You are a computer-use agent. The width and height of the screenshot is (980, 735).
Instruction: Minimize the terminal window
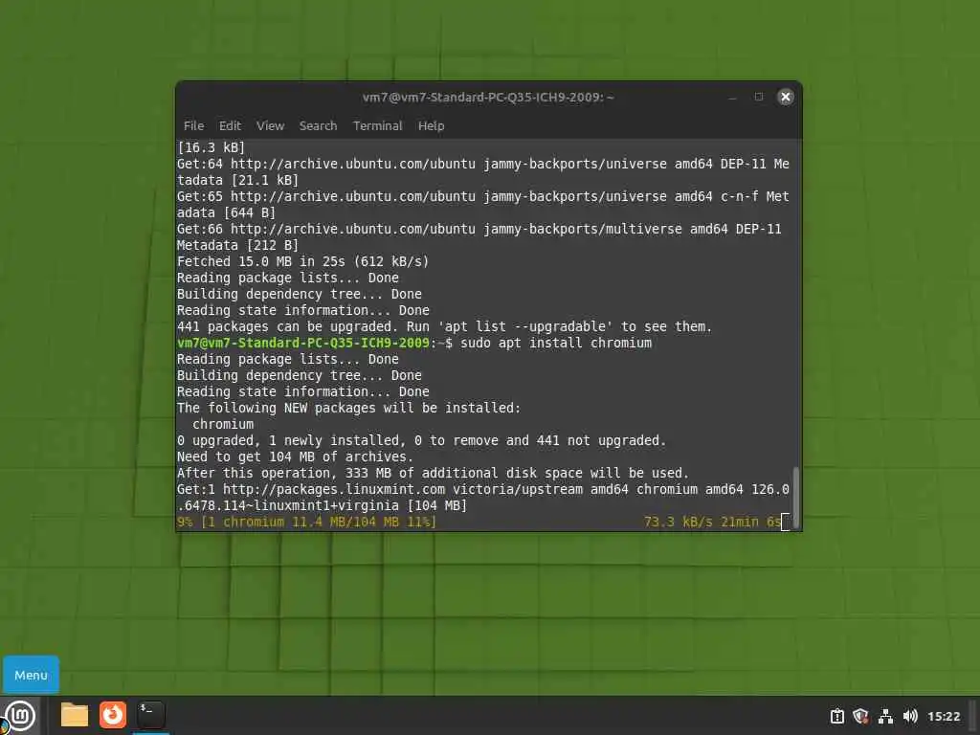(x=732, y=97)
